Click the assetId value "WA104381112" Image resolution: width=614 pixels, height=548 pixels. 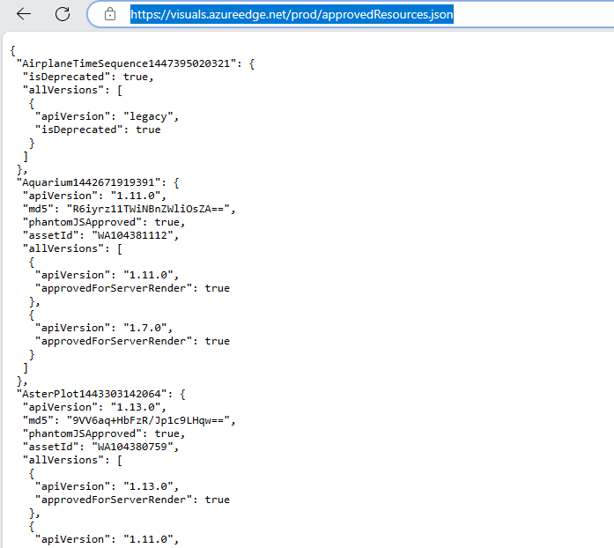coord(132,235)
